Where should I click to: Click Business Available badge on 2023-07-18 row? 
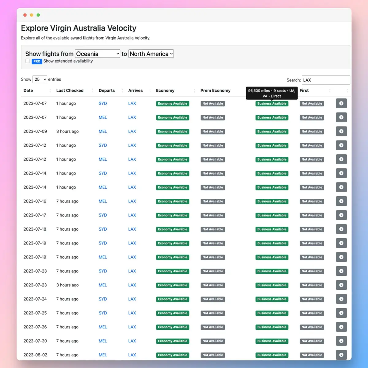[272, 229]
